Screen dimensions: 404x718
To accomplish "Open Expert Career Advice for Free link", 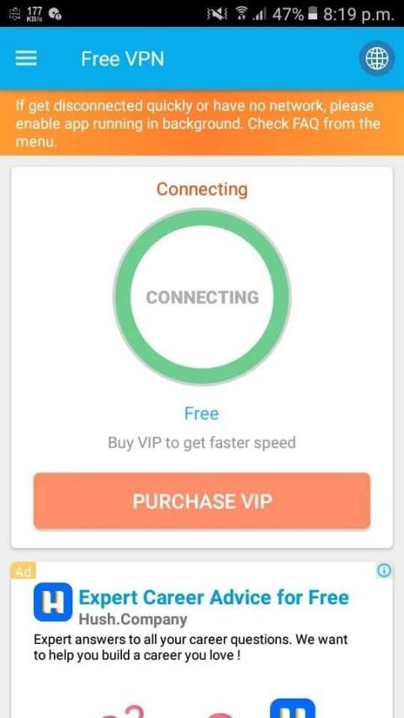I will [x=214, y=598].
